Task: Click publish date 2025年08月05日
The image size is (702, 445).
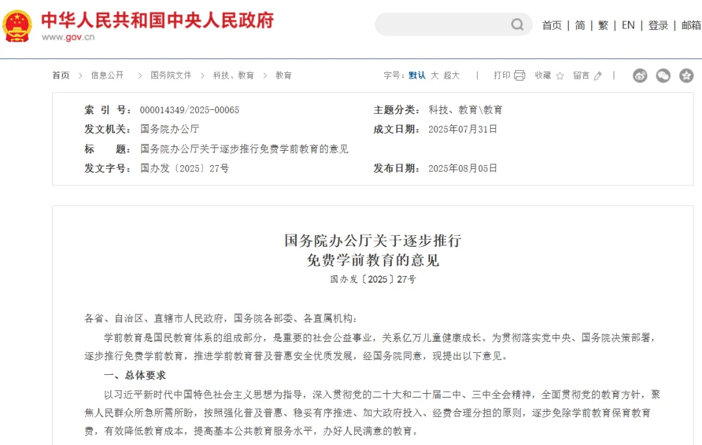Action: [x=463, y=169]
